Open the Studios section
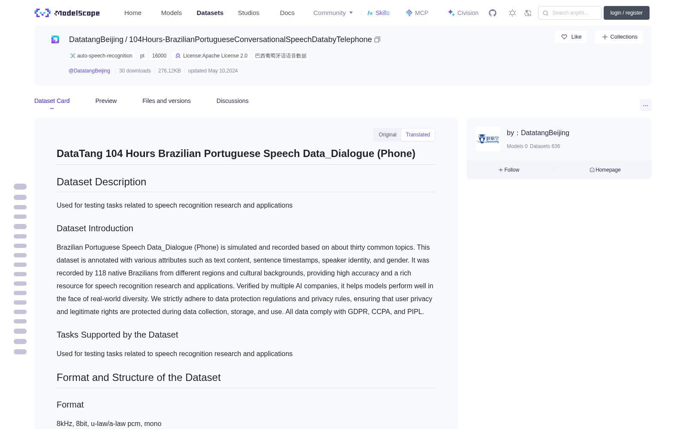Screen dimensions: 686x429 pos(249,13)
